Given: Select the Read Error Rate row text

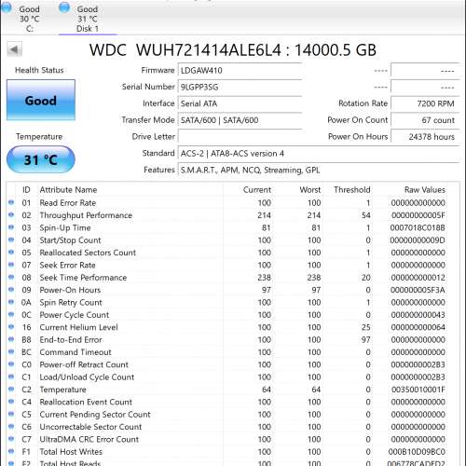Looking at the screenshot, I should coord(68,203).
